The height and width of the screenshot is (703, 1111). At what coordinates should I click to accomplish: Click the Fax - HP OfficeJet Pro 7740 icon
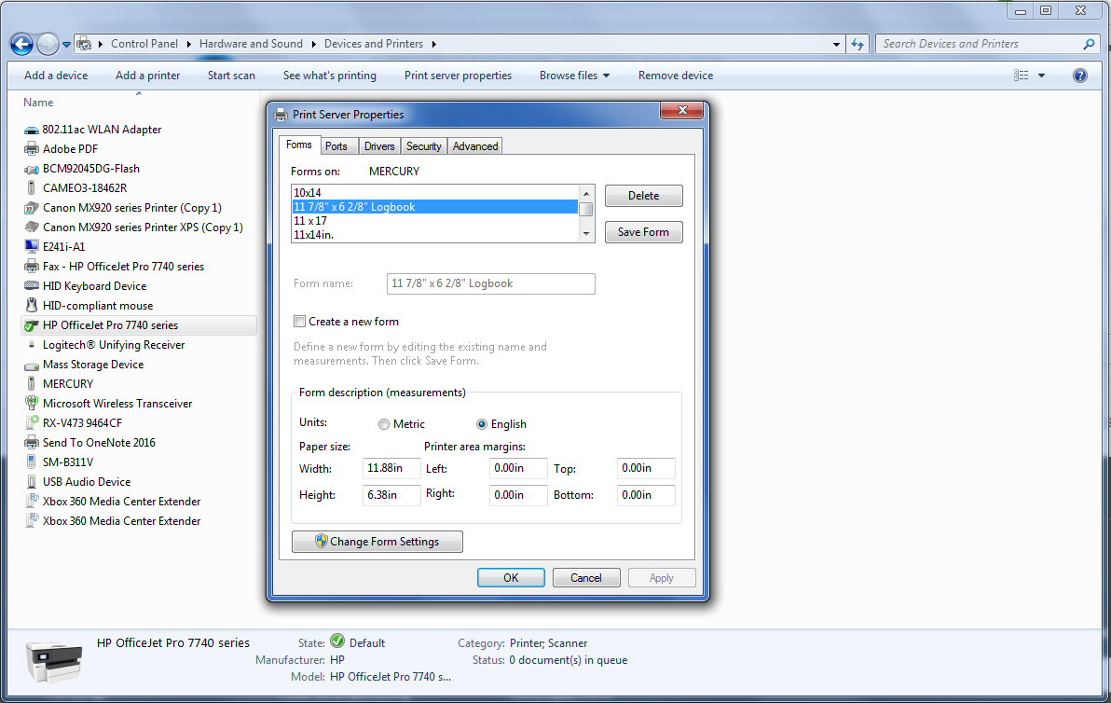[31, 267]
